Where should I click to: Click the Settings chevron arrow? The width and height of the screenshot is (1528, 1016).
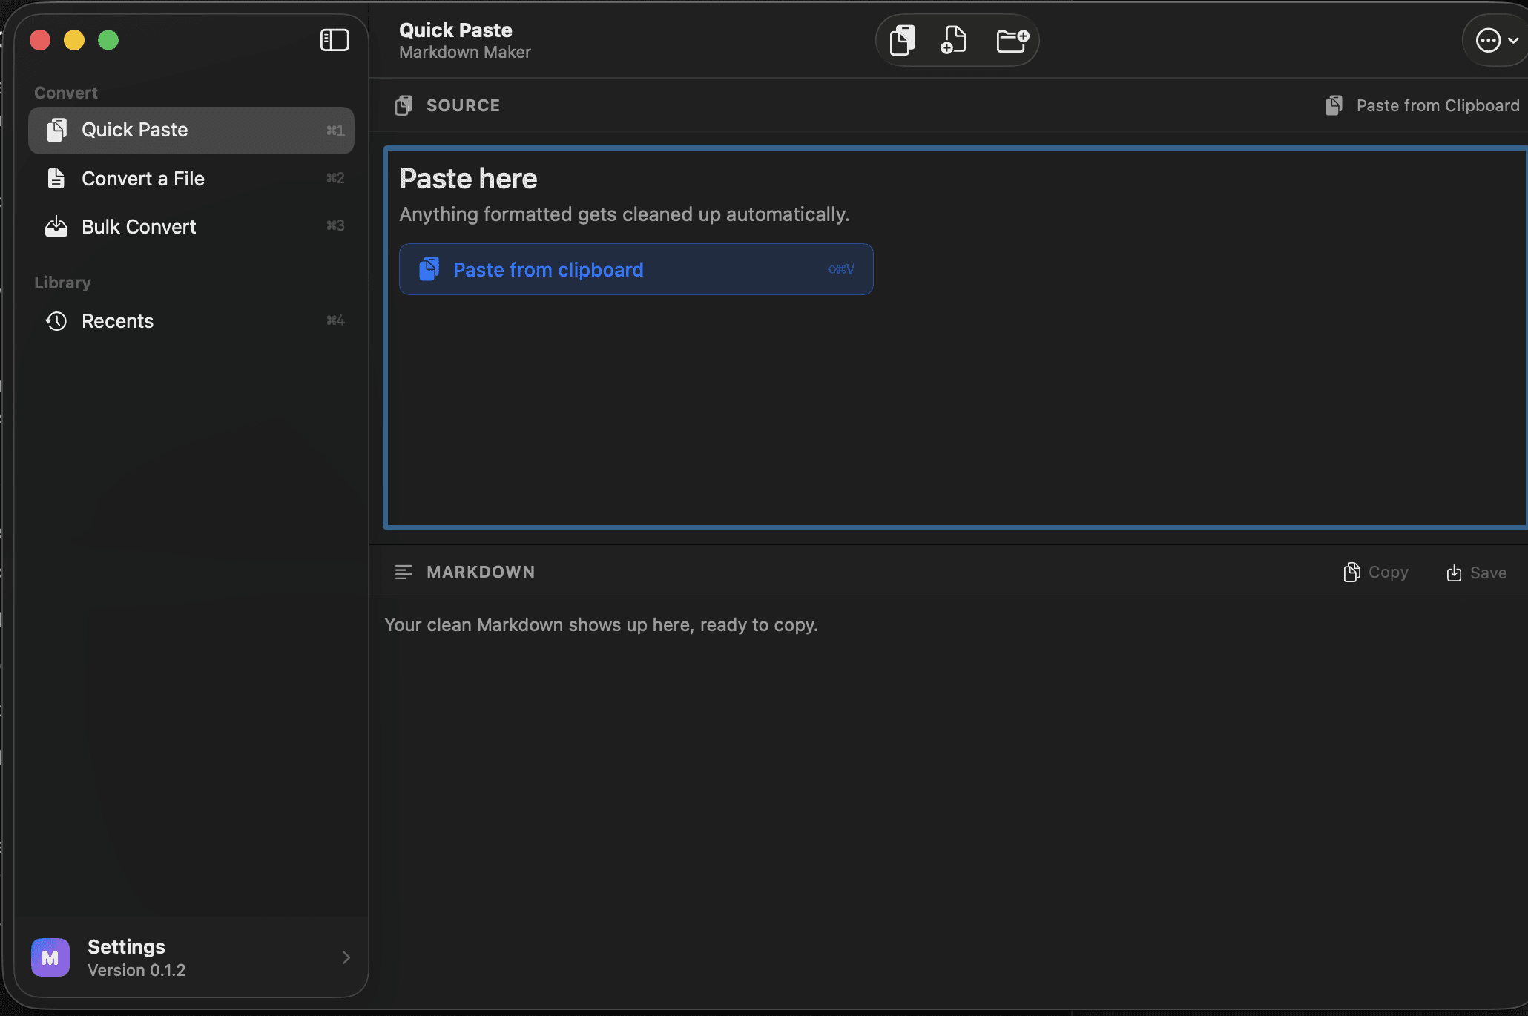[x=346, y=957]
